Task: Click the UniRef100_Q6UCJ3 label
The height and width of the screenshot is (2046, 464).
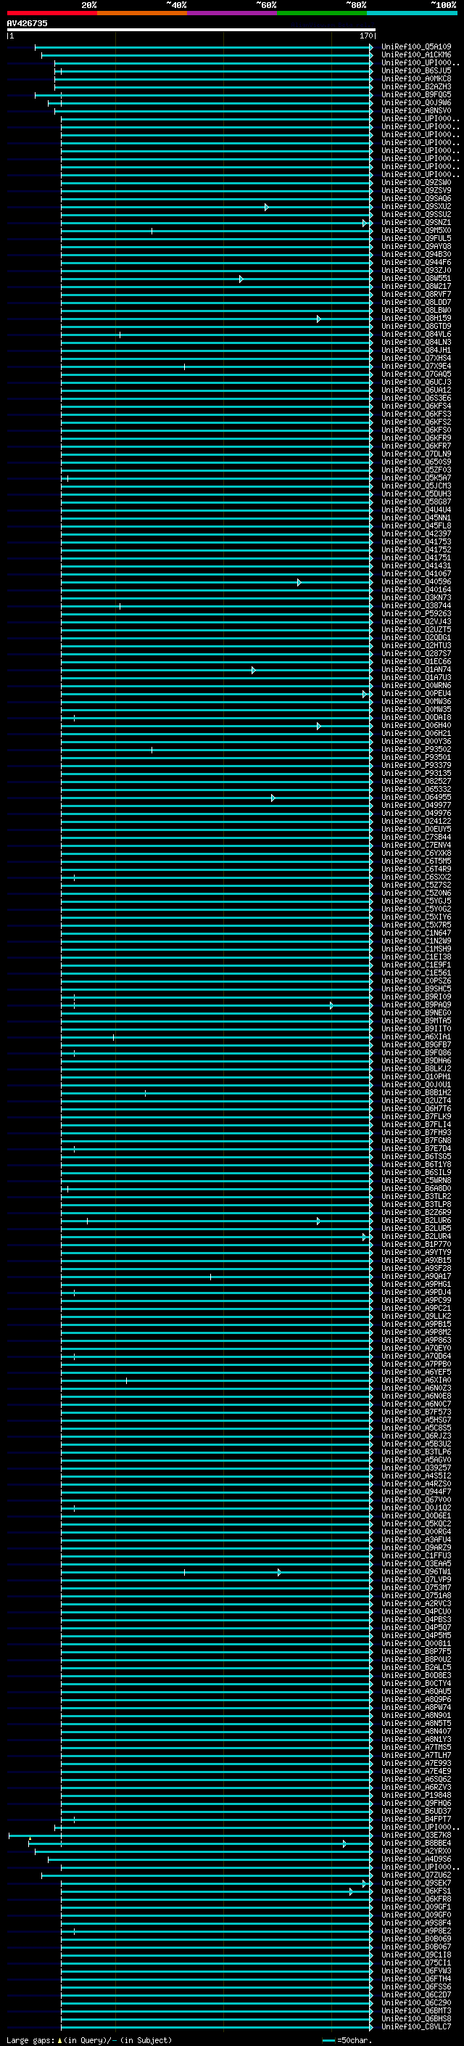Action: click(416, 382)
